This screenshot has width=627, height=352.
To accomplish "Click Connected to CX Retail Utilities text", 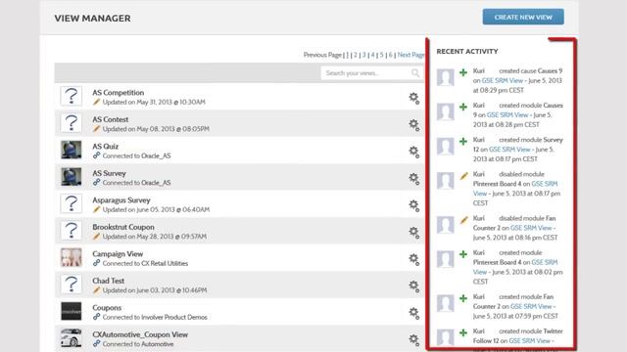I will click(x=145, y=263).
